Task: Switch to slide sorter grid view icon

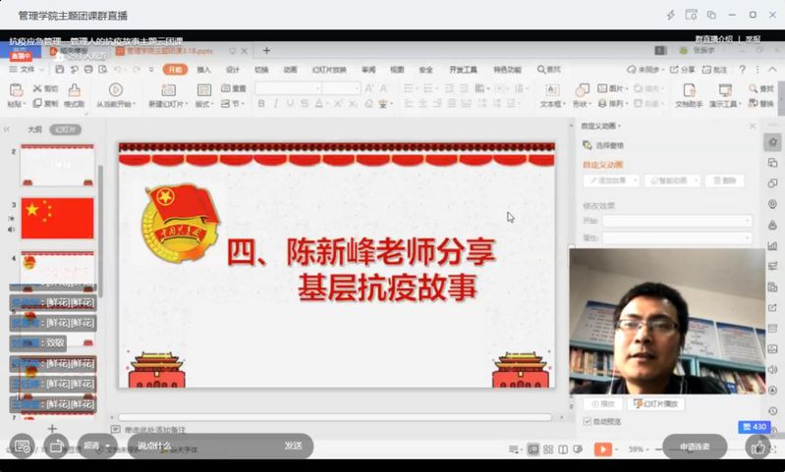Action: point(548,449)
